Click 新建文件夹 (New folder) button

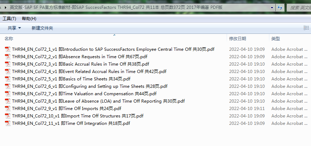click(x=42, y=28)
